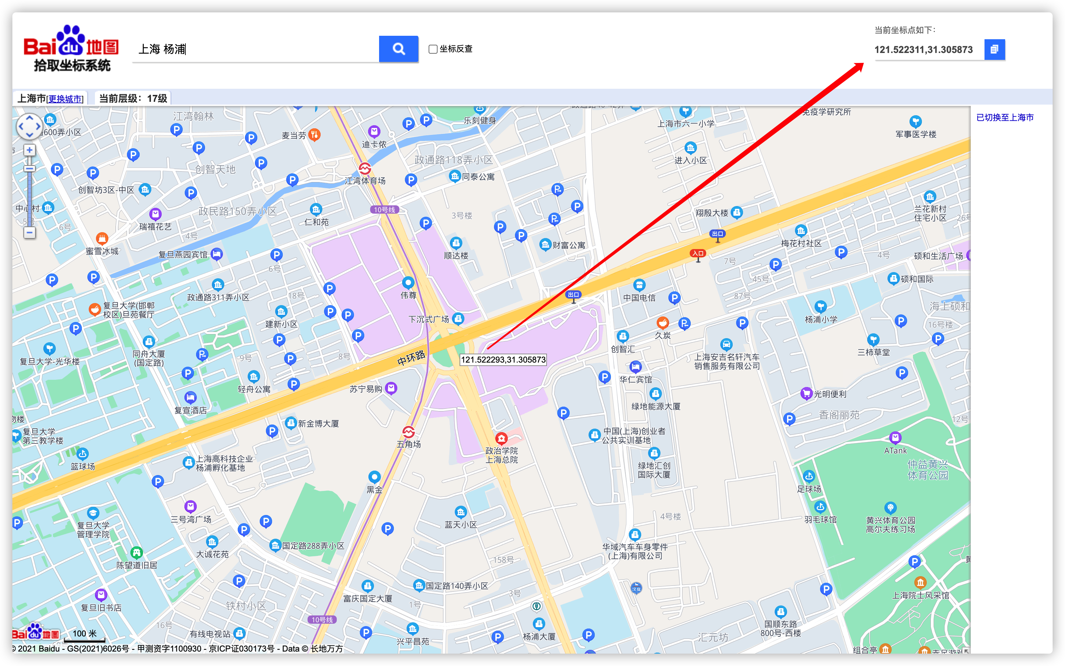Copy the coordinates with the copy icon

994,49
